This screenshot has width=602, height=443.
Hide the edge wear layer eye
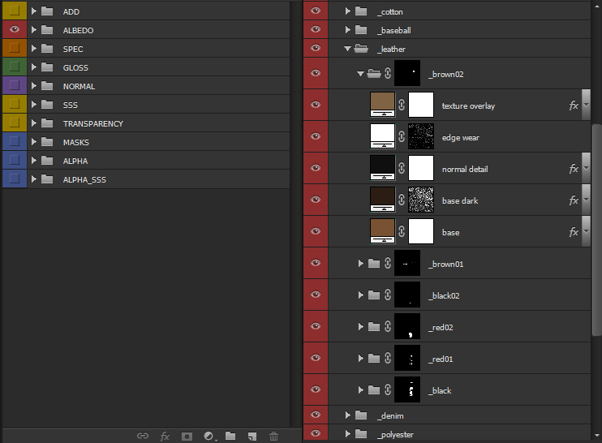316,136
